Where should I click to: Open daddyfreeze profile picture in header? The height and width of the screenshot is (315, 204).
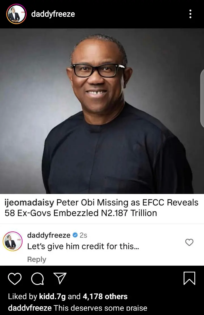click(16, 14)
